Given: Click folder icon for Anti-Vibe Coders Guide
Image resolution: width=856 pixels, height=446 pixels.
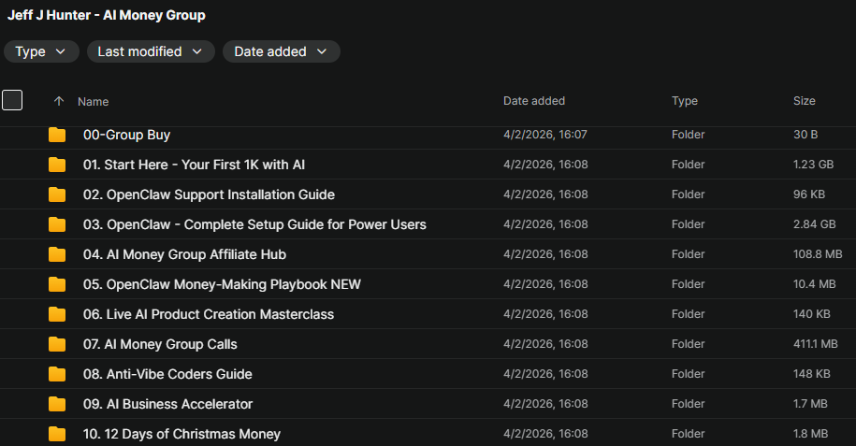Looking at the screenshot, I should pyautogui.click(x=57, y=374).
